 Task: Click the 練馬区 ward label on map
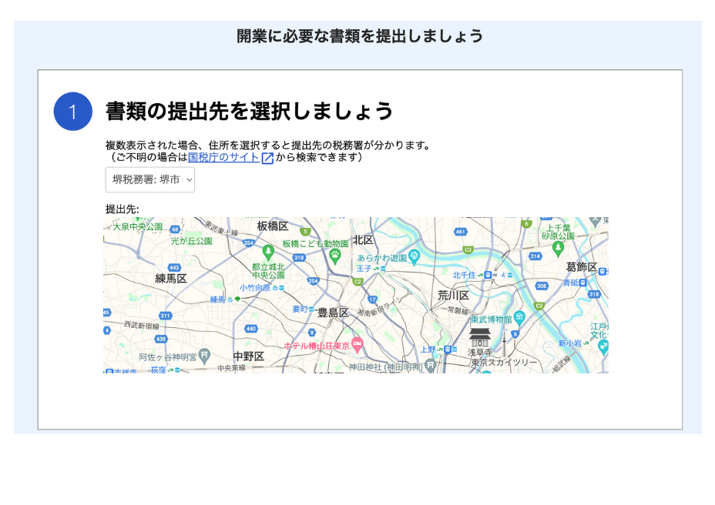[171, 279]
